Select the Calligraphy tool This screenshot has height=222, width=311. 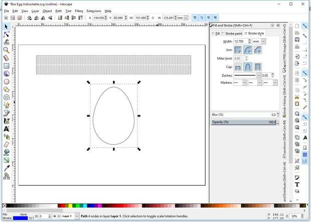pyautogui.click(x=7, y=121)
